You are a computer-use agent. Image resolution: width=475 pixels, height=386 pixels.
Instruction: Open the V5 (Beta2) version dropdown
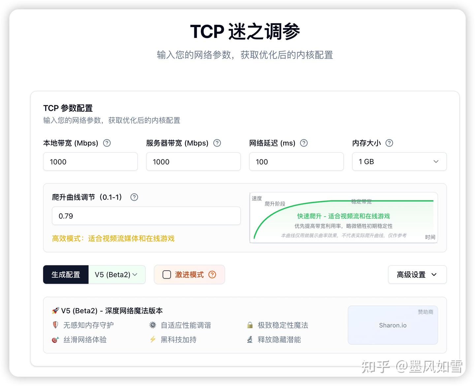[x=117, y=275]
